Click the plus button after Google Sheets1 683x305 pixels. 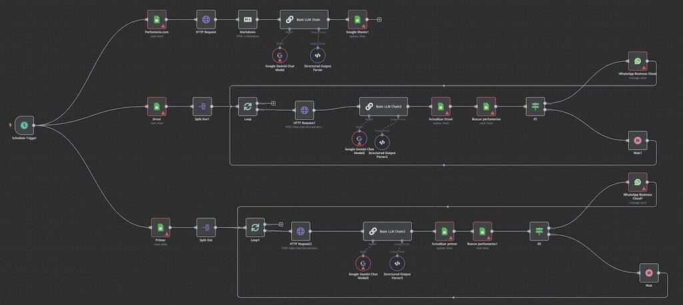tap(380, 19)
